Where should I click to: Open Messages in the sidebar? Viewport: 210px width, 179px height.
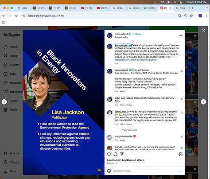pos(12,83)
